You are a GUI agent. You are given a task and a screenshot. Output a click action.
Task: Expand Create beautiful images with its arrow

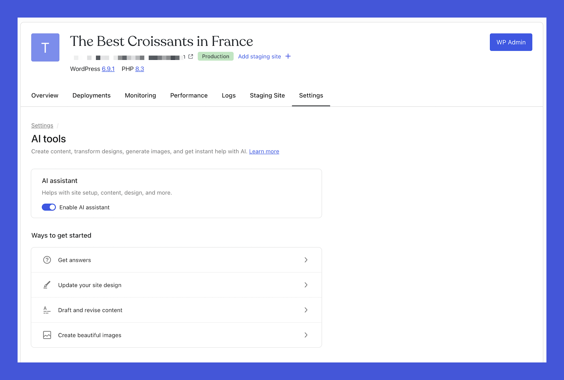coord(306,335)
